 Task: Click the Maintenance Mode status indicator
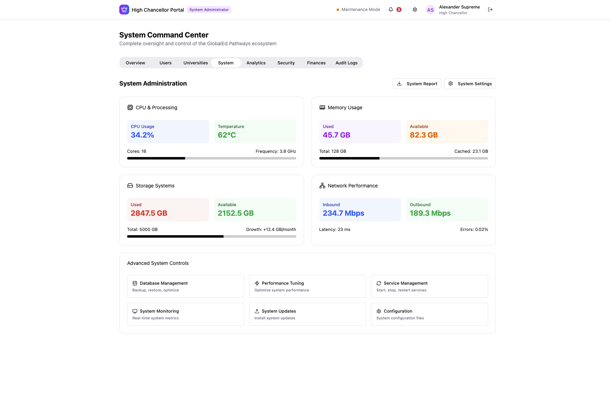pyautogui.click(x=358, y=10)
